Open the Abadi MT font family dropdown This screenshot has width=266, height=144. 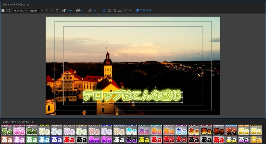point(20,11)
